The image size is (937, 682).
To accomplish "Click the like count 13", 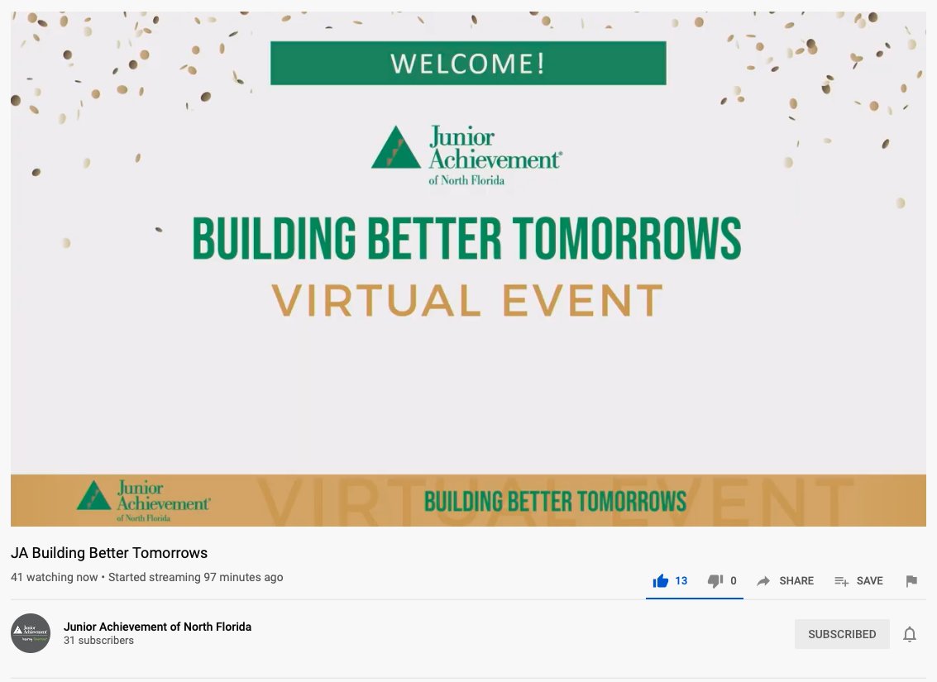I will (681, 581).
